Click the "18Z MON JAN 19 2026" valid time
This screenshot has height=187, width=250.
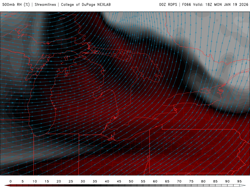point(227,5)
